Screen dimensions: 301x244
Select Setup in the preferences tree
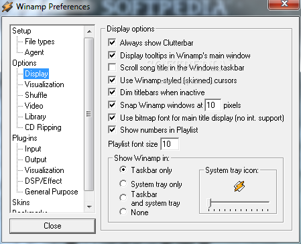coord(21,31)
